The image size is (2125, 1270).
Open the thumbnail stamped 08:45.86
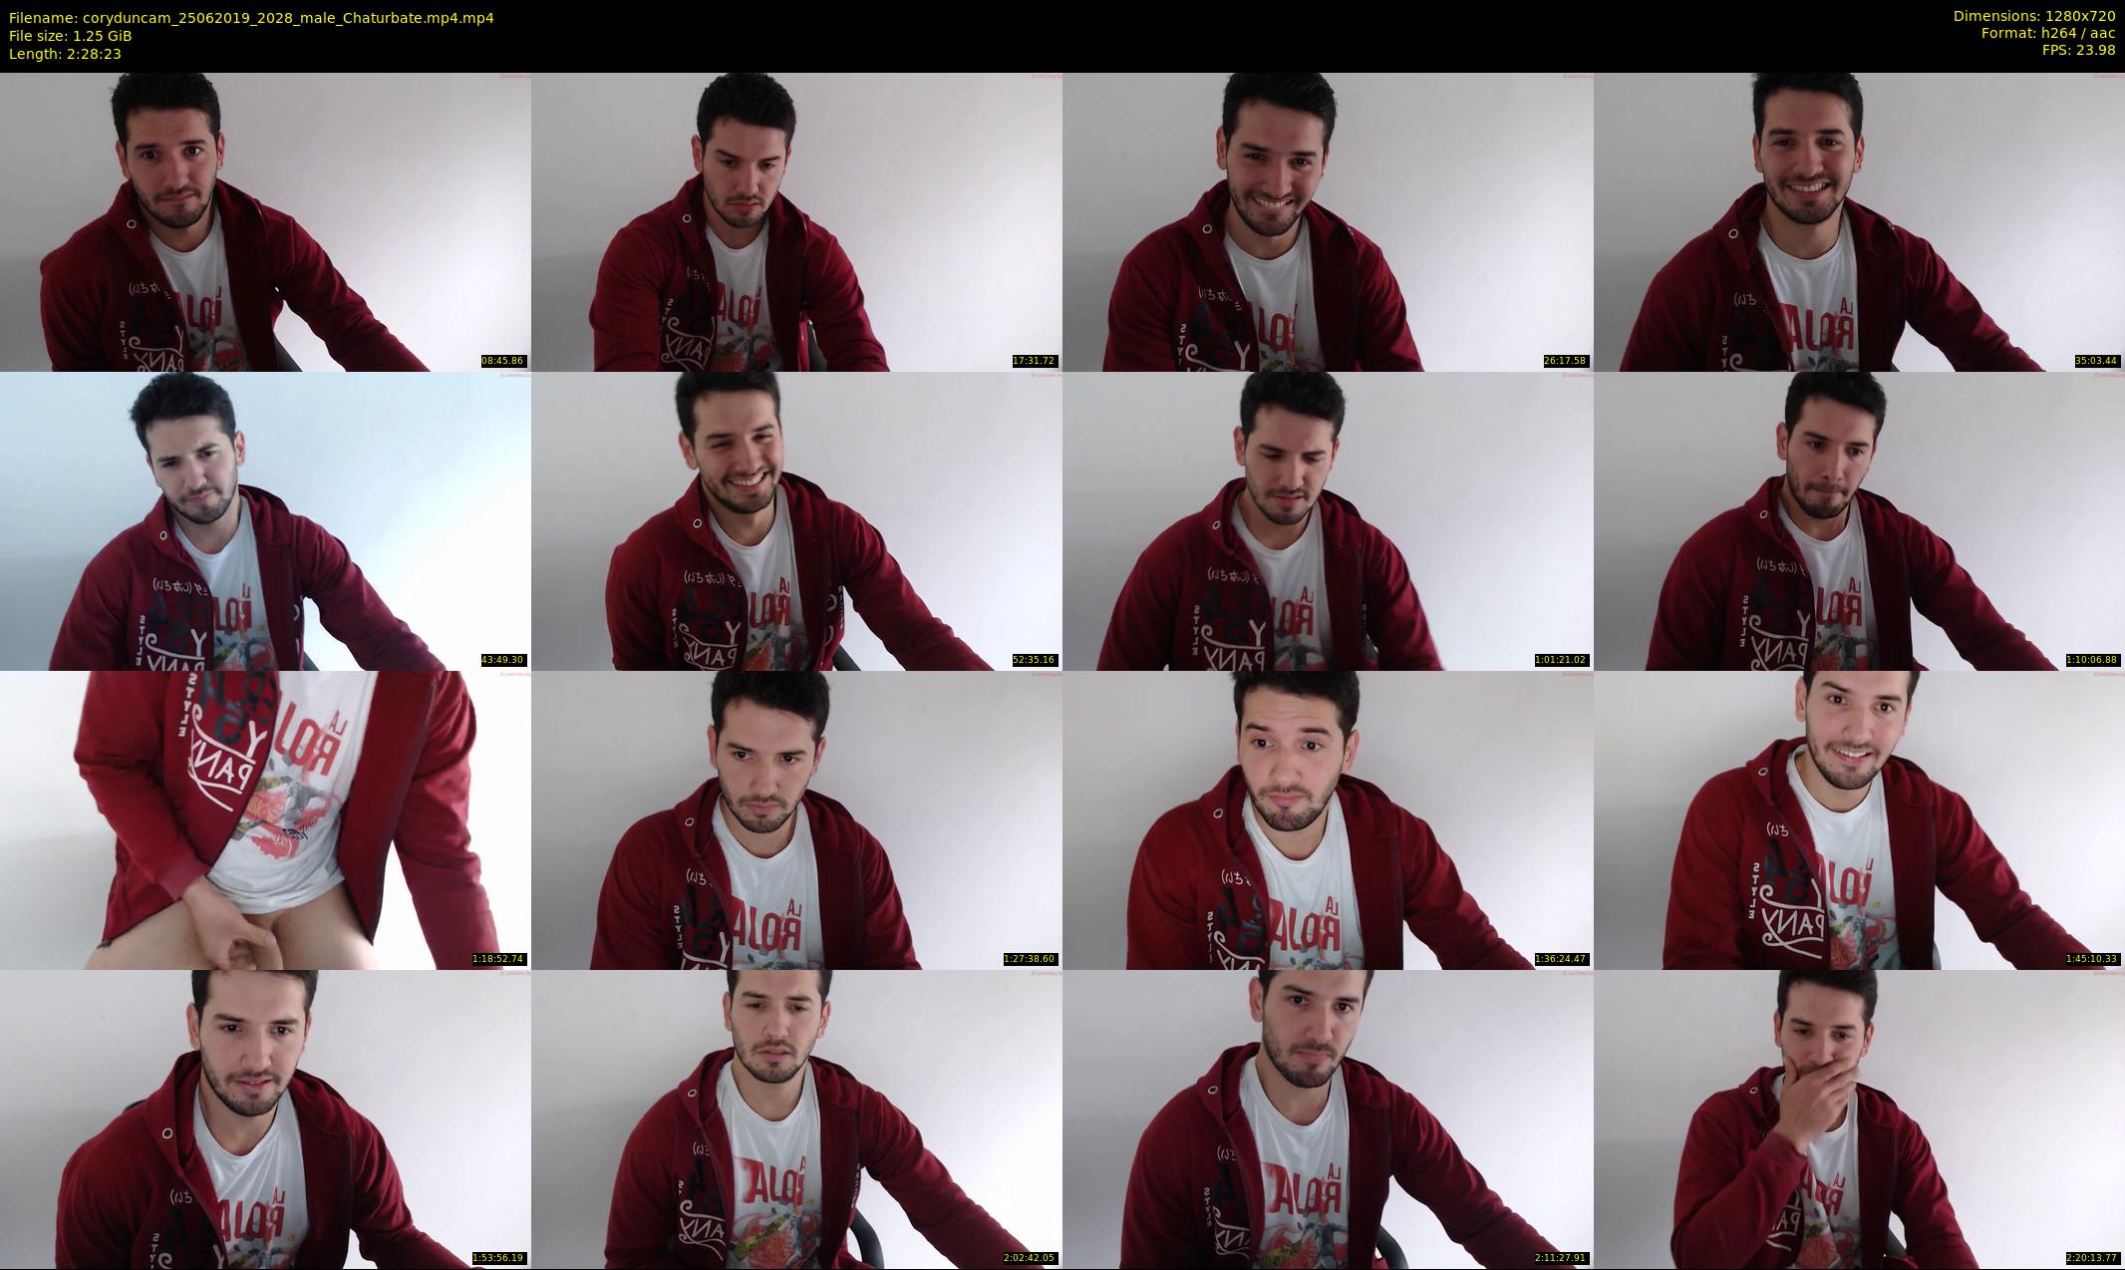[265, 221]
